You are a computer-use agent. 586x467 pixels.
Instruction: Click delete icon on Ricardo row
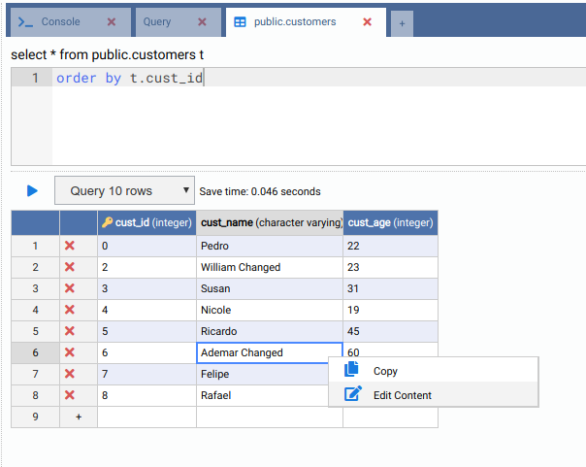tap(69, 331)
